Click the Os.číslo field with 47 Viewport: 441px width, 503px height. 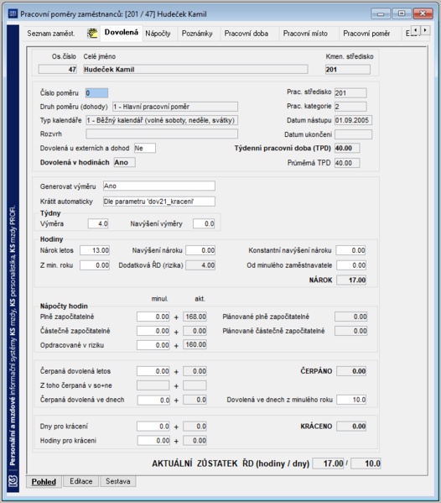[x=58, y=70]
